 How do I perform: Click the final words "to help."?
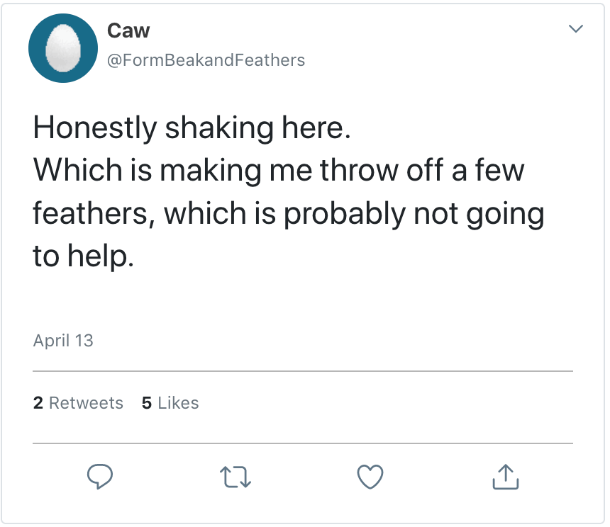pos(83,256)
